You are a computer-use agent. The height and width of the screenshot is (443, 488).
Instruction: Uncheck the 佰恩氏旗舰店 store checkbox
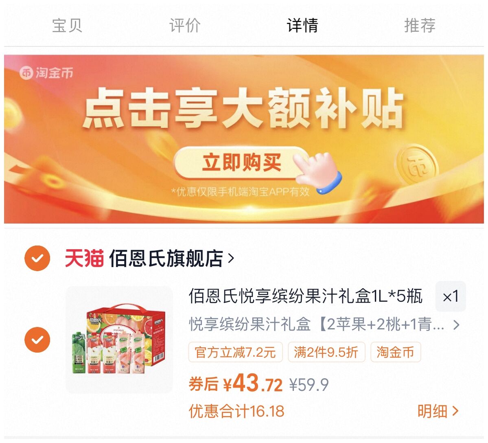(x=37, y=258)
